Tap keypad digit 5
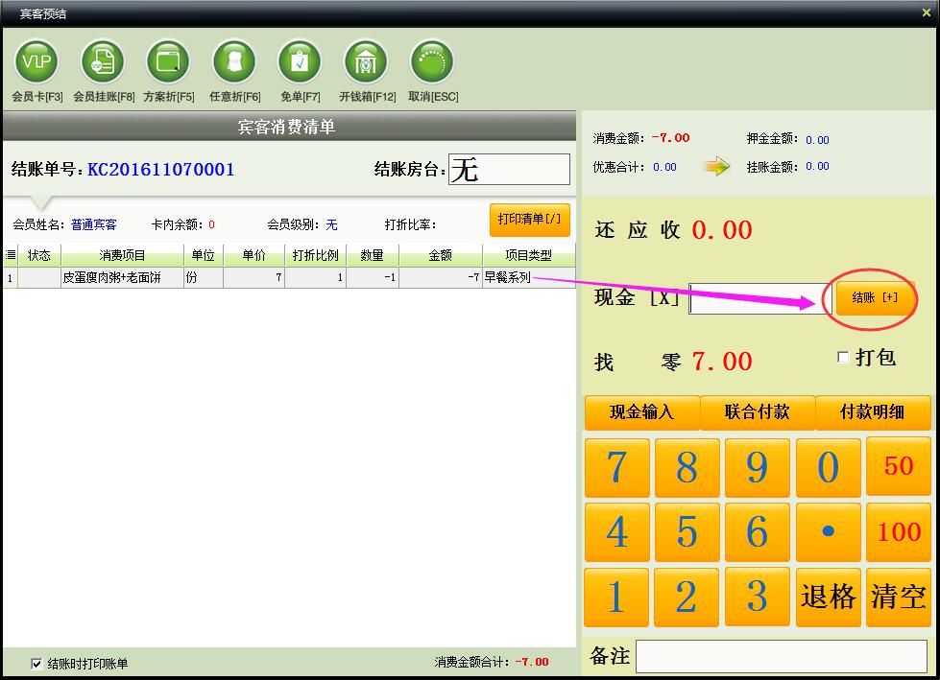 pyautogui.click(x=687, y=532)
